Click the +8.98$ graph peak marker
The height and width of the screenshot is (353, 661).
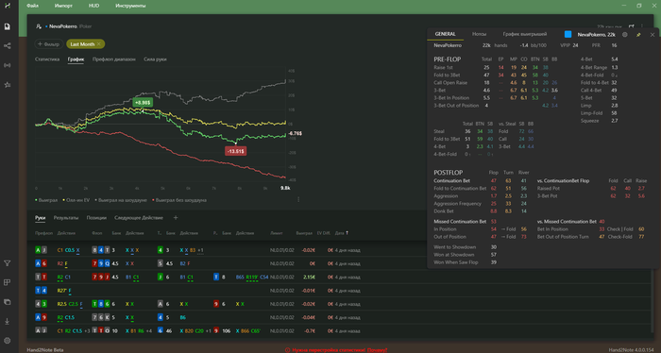[x=143, y=102]
